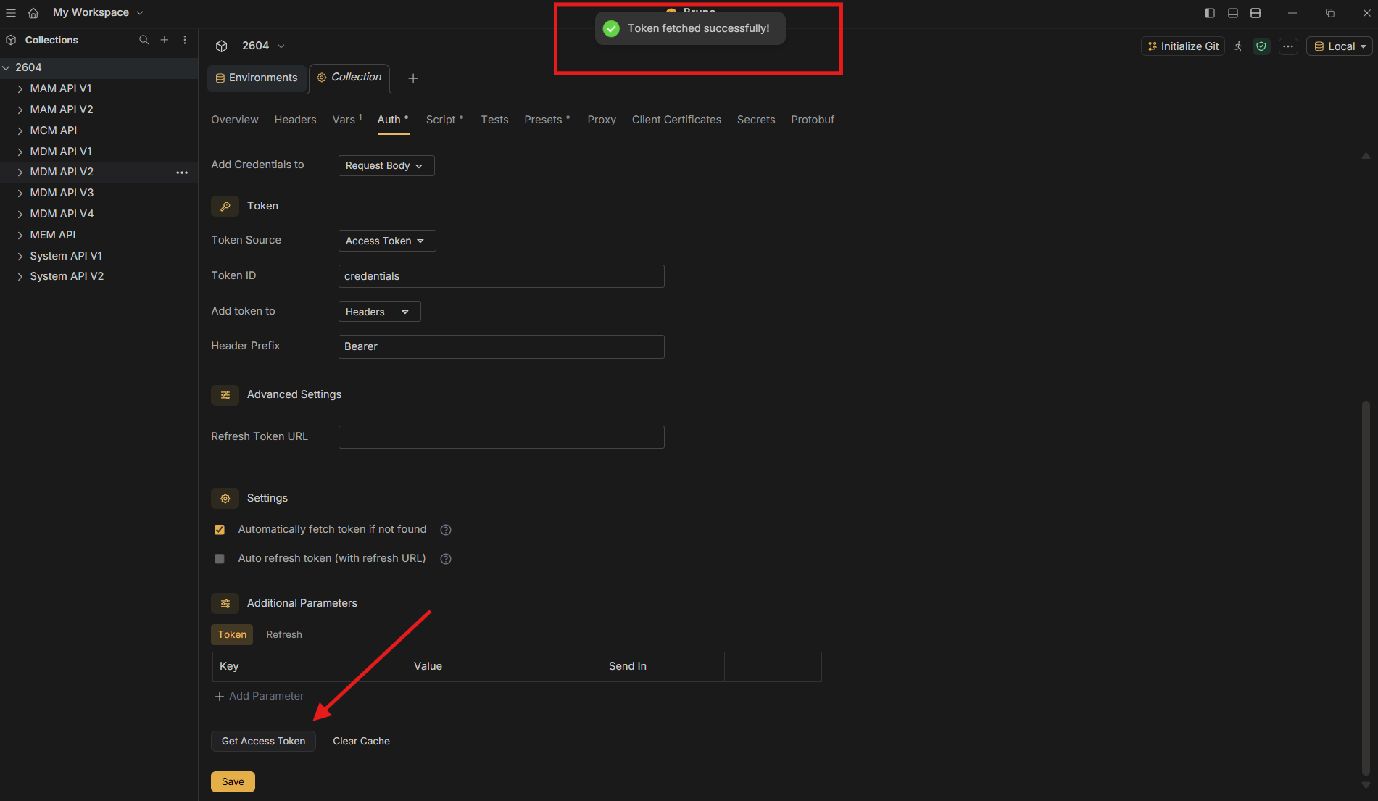Focus the Token ID input field

pyautogui.click(x=501, y=276)
